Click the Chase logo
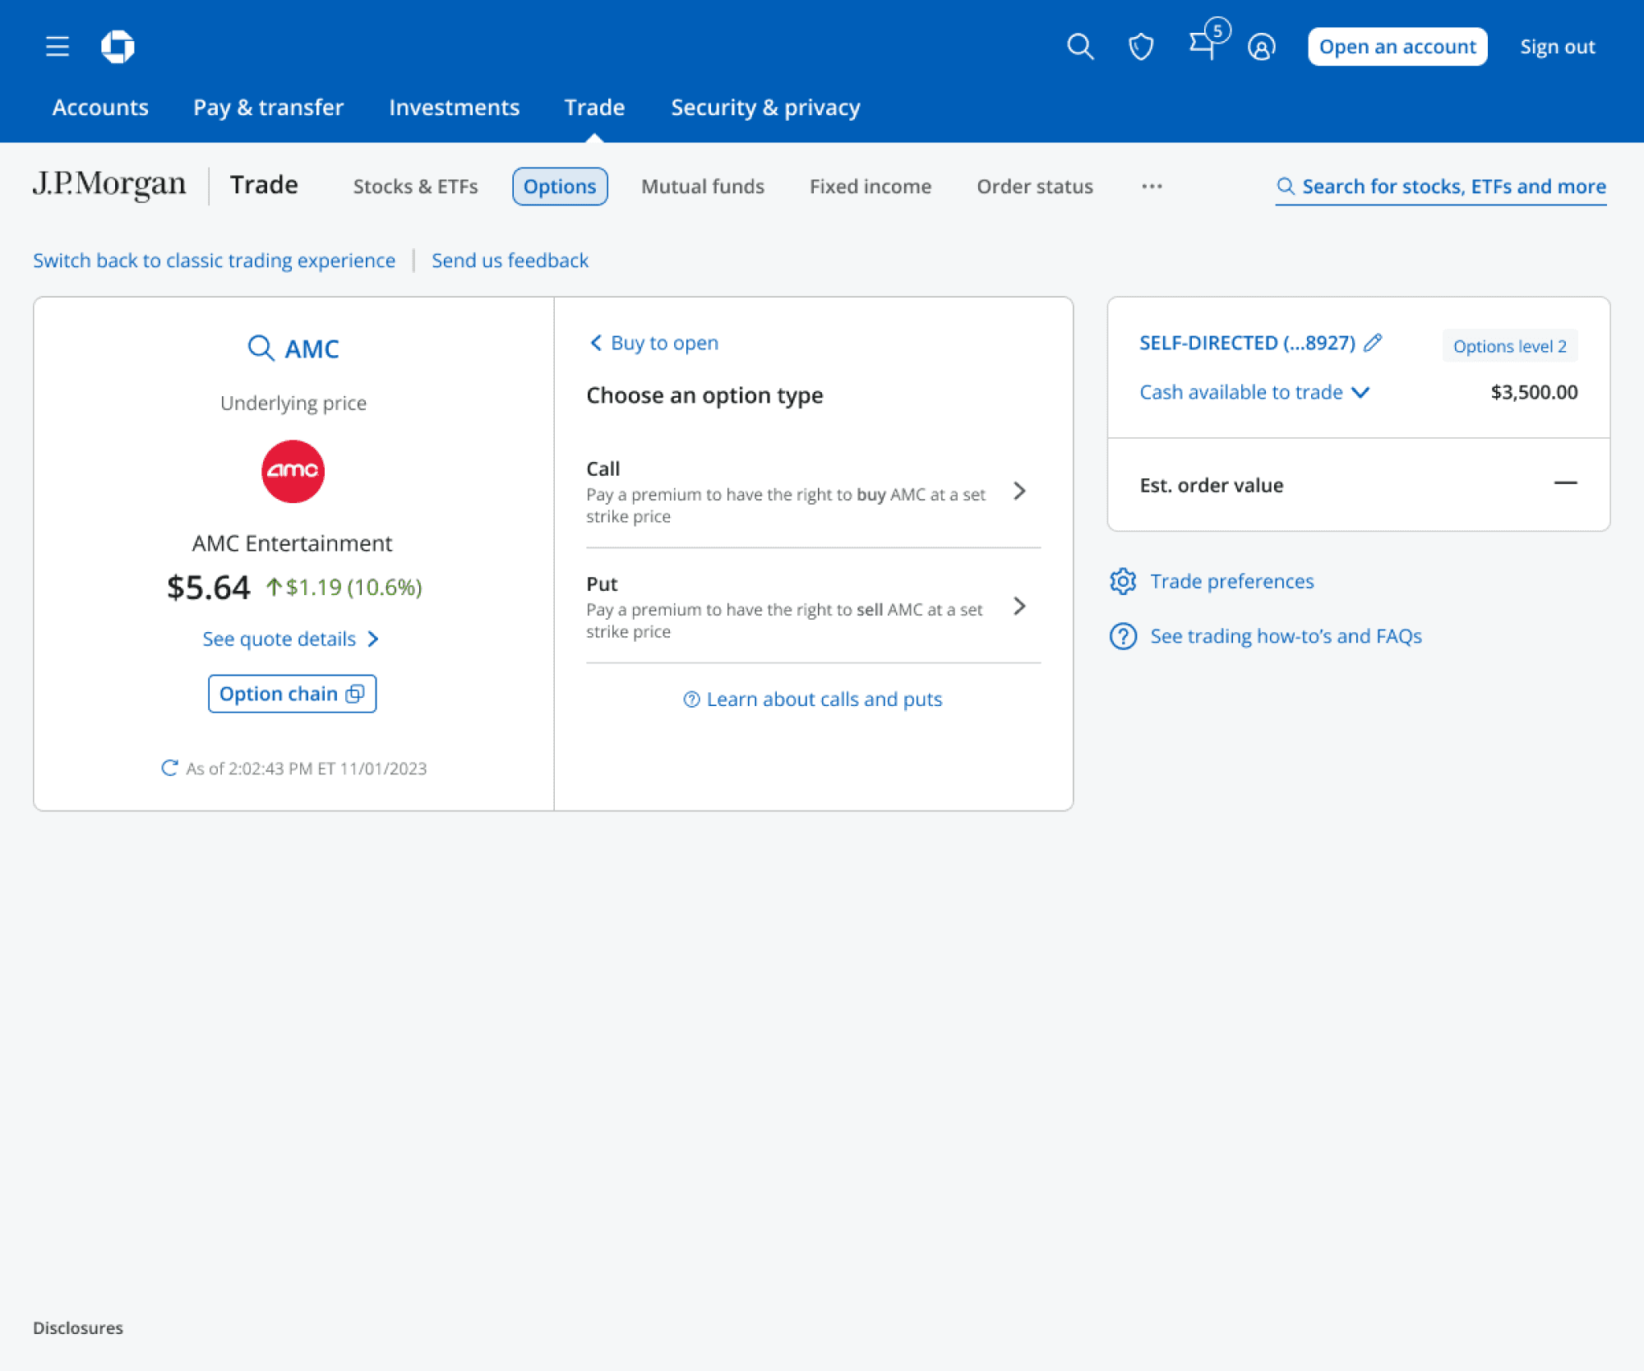This screenshot has width=1644, height=1371. pyautogui.click(x=118, y=46)
